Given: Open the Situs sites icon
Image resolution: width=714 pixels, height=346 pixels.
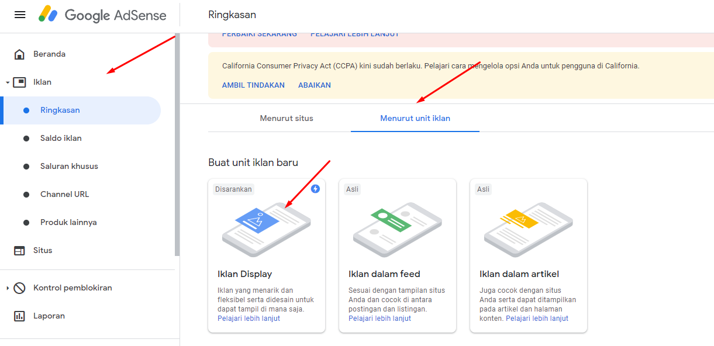Looking at the screenshot, I should point(19,251).
